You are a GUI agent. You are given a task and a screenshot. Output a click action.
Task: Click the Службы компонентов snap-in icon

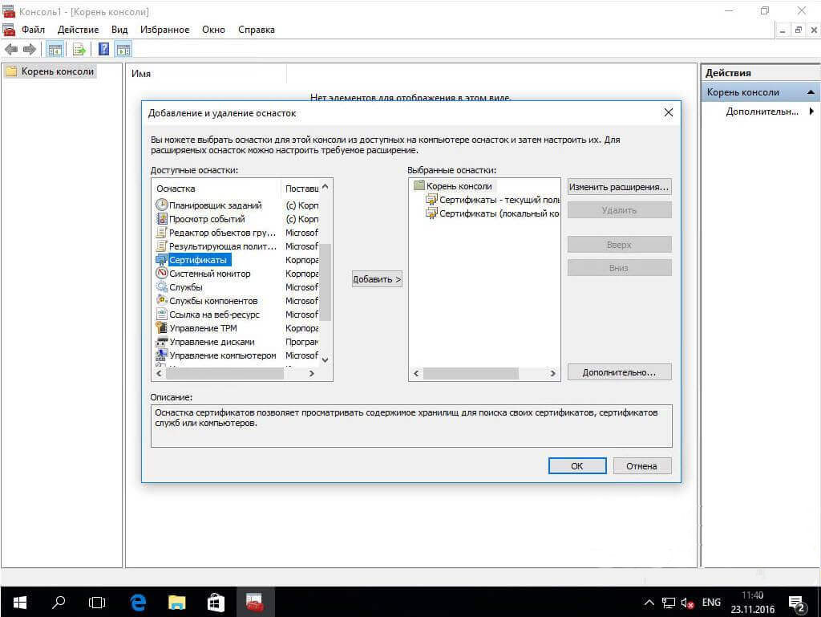tap(162, 300)
